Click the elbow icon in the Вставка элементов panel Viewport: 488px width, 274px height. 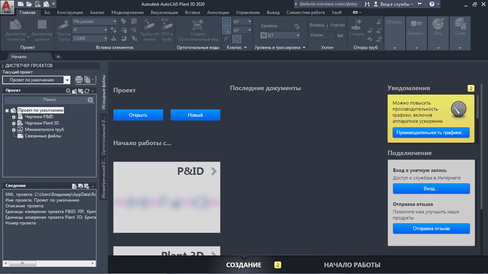pyautogui.click(x=124, y=39)
